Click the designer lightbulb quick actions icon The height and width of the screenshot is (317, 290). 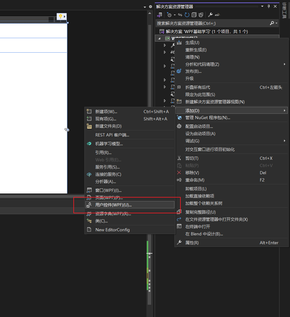point(60,16)
